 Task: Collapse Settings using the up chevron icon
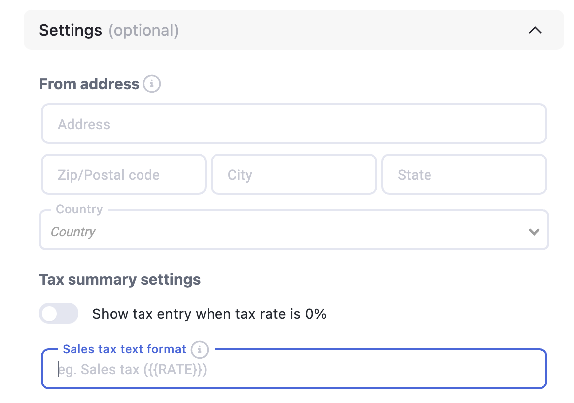coord(535,30)
